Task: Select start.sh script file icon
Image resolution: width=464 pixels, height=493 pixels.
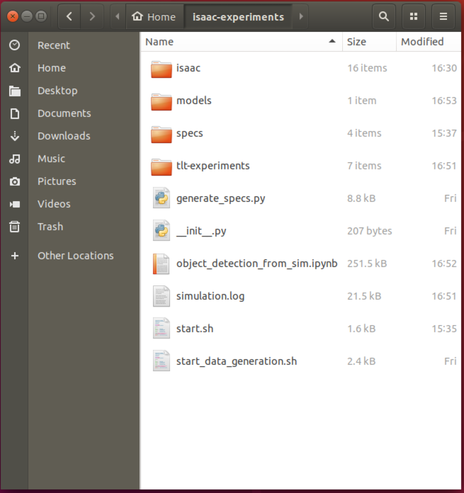Action: tap(162, 329)
